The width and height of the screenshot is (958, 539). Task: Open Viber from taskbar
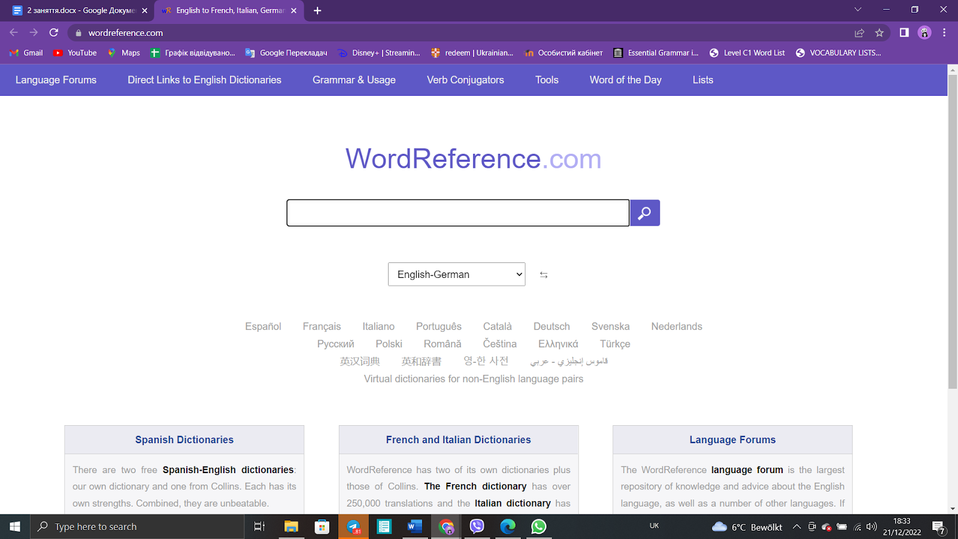pyautogui.click(x=477, y=526)
